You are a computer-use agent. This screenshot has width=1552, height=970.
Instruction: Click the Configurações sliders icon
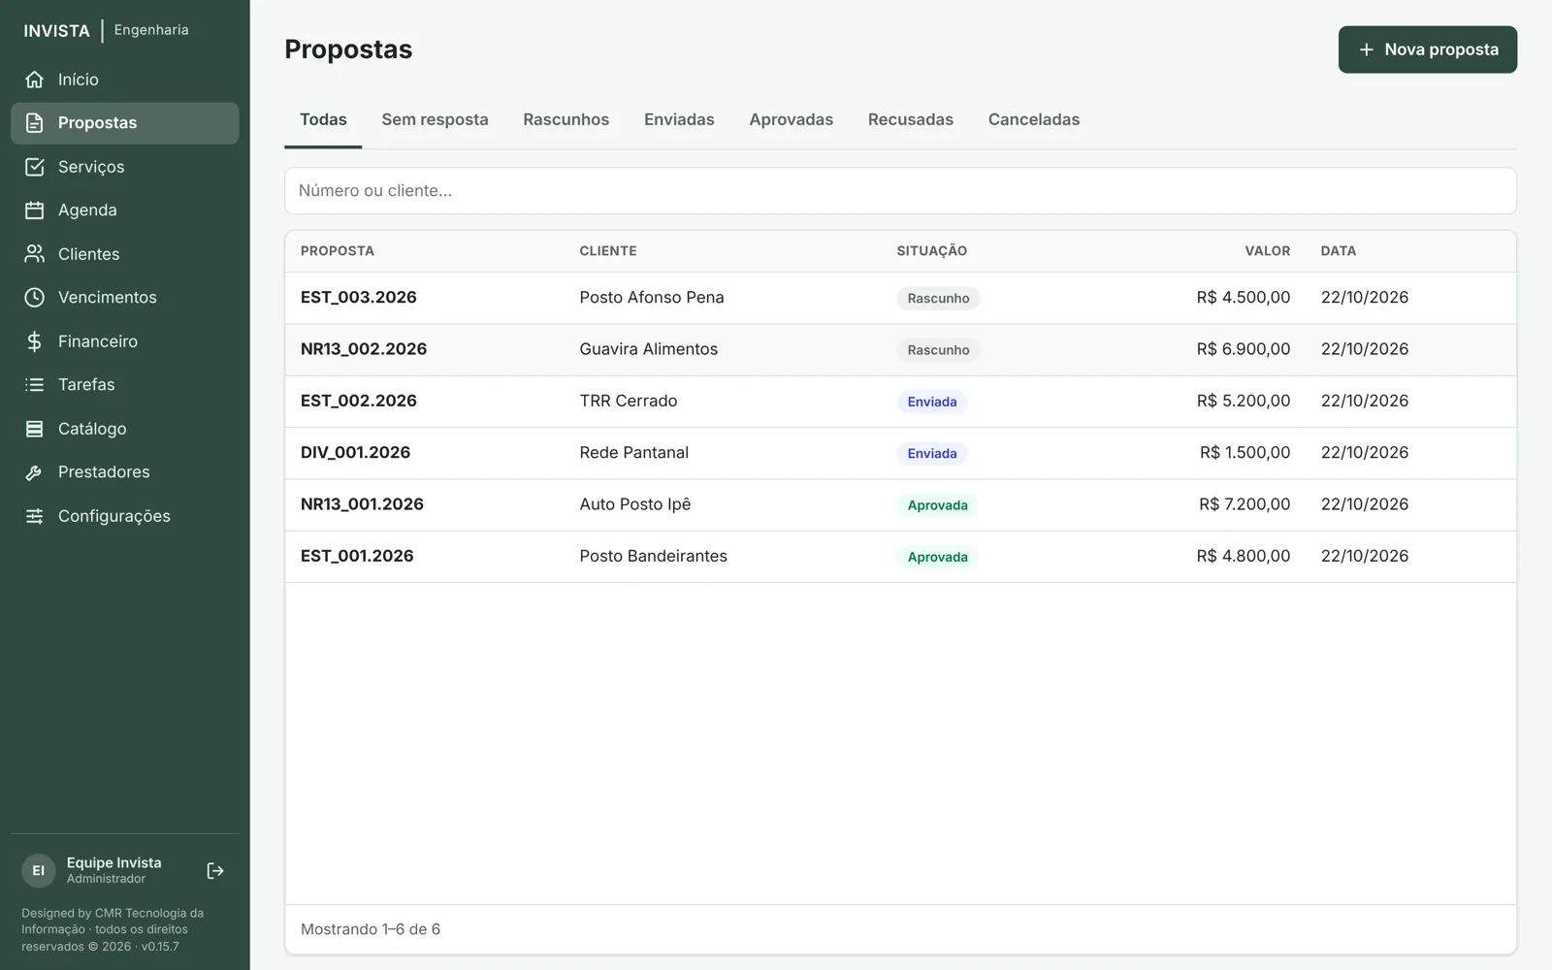[x=34, y=516]
